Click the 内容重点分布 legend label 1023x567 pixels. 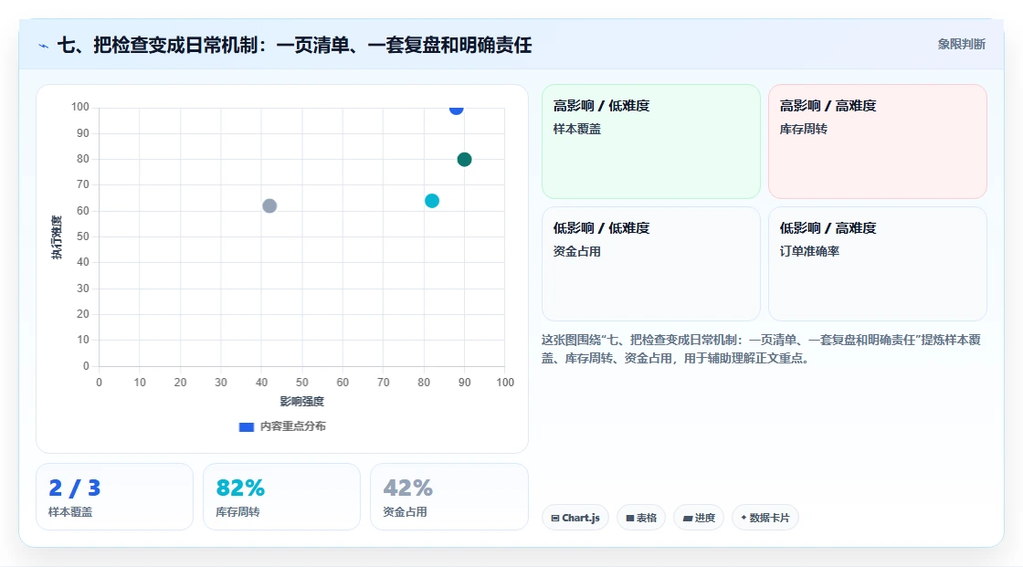(292, 426)
